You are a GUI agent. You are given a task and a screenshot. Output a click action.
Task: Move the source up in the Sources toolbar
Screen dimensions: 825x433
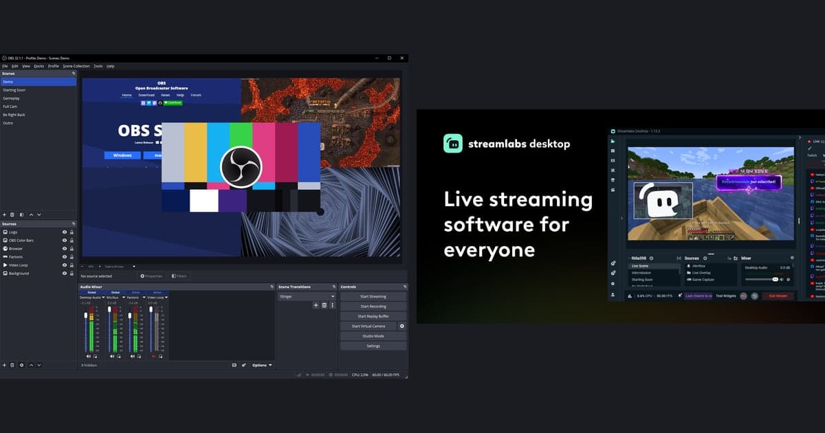pyautogui.click(x=30, y=365)
